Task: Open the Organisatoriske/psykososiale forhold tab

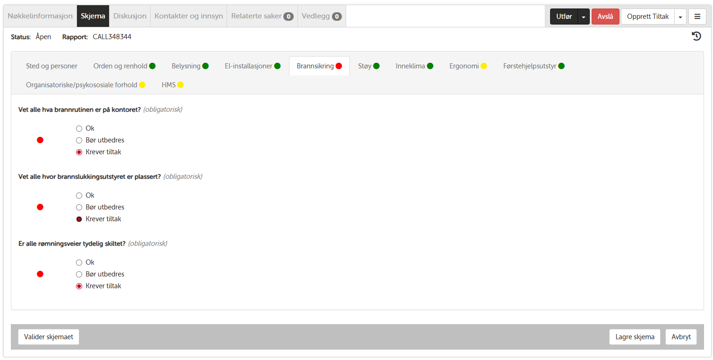Action: point(85,85)
